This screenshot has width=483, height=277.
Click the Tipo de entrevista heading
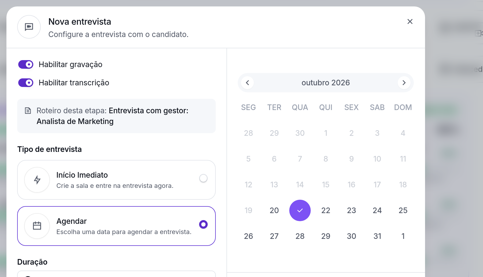click(49, 149)
